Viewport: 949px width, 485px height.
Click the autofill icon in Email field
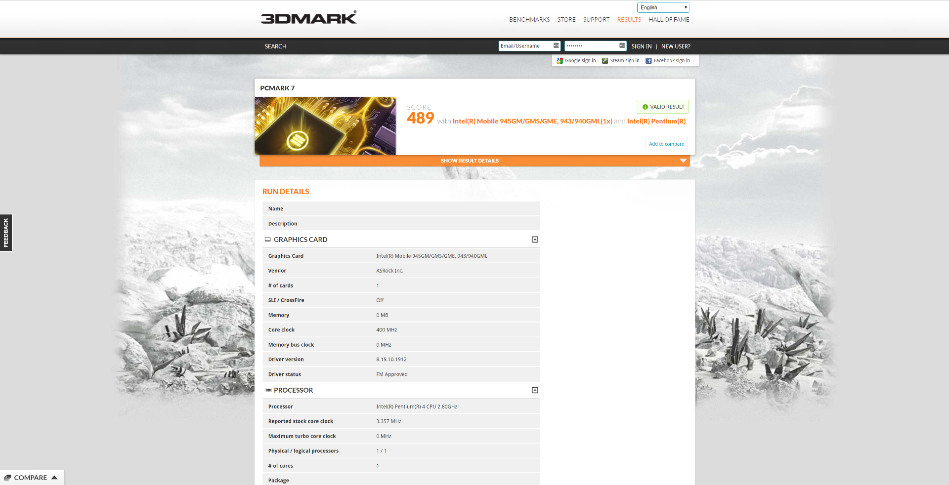click(x=556, y=45)
